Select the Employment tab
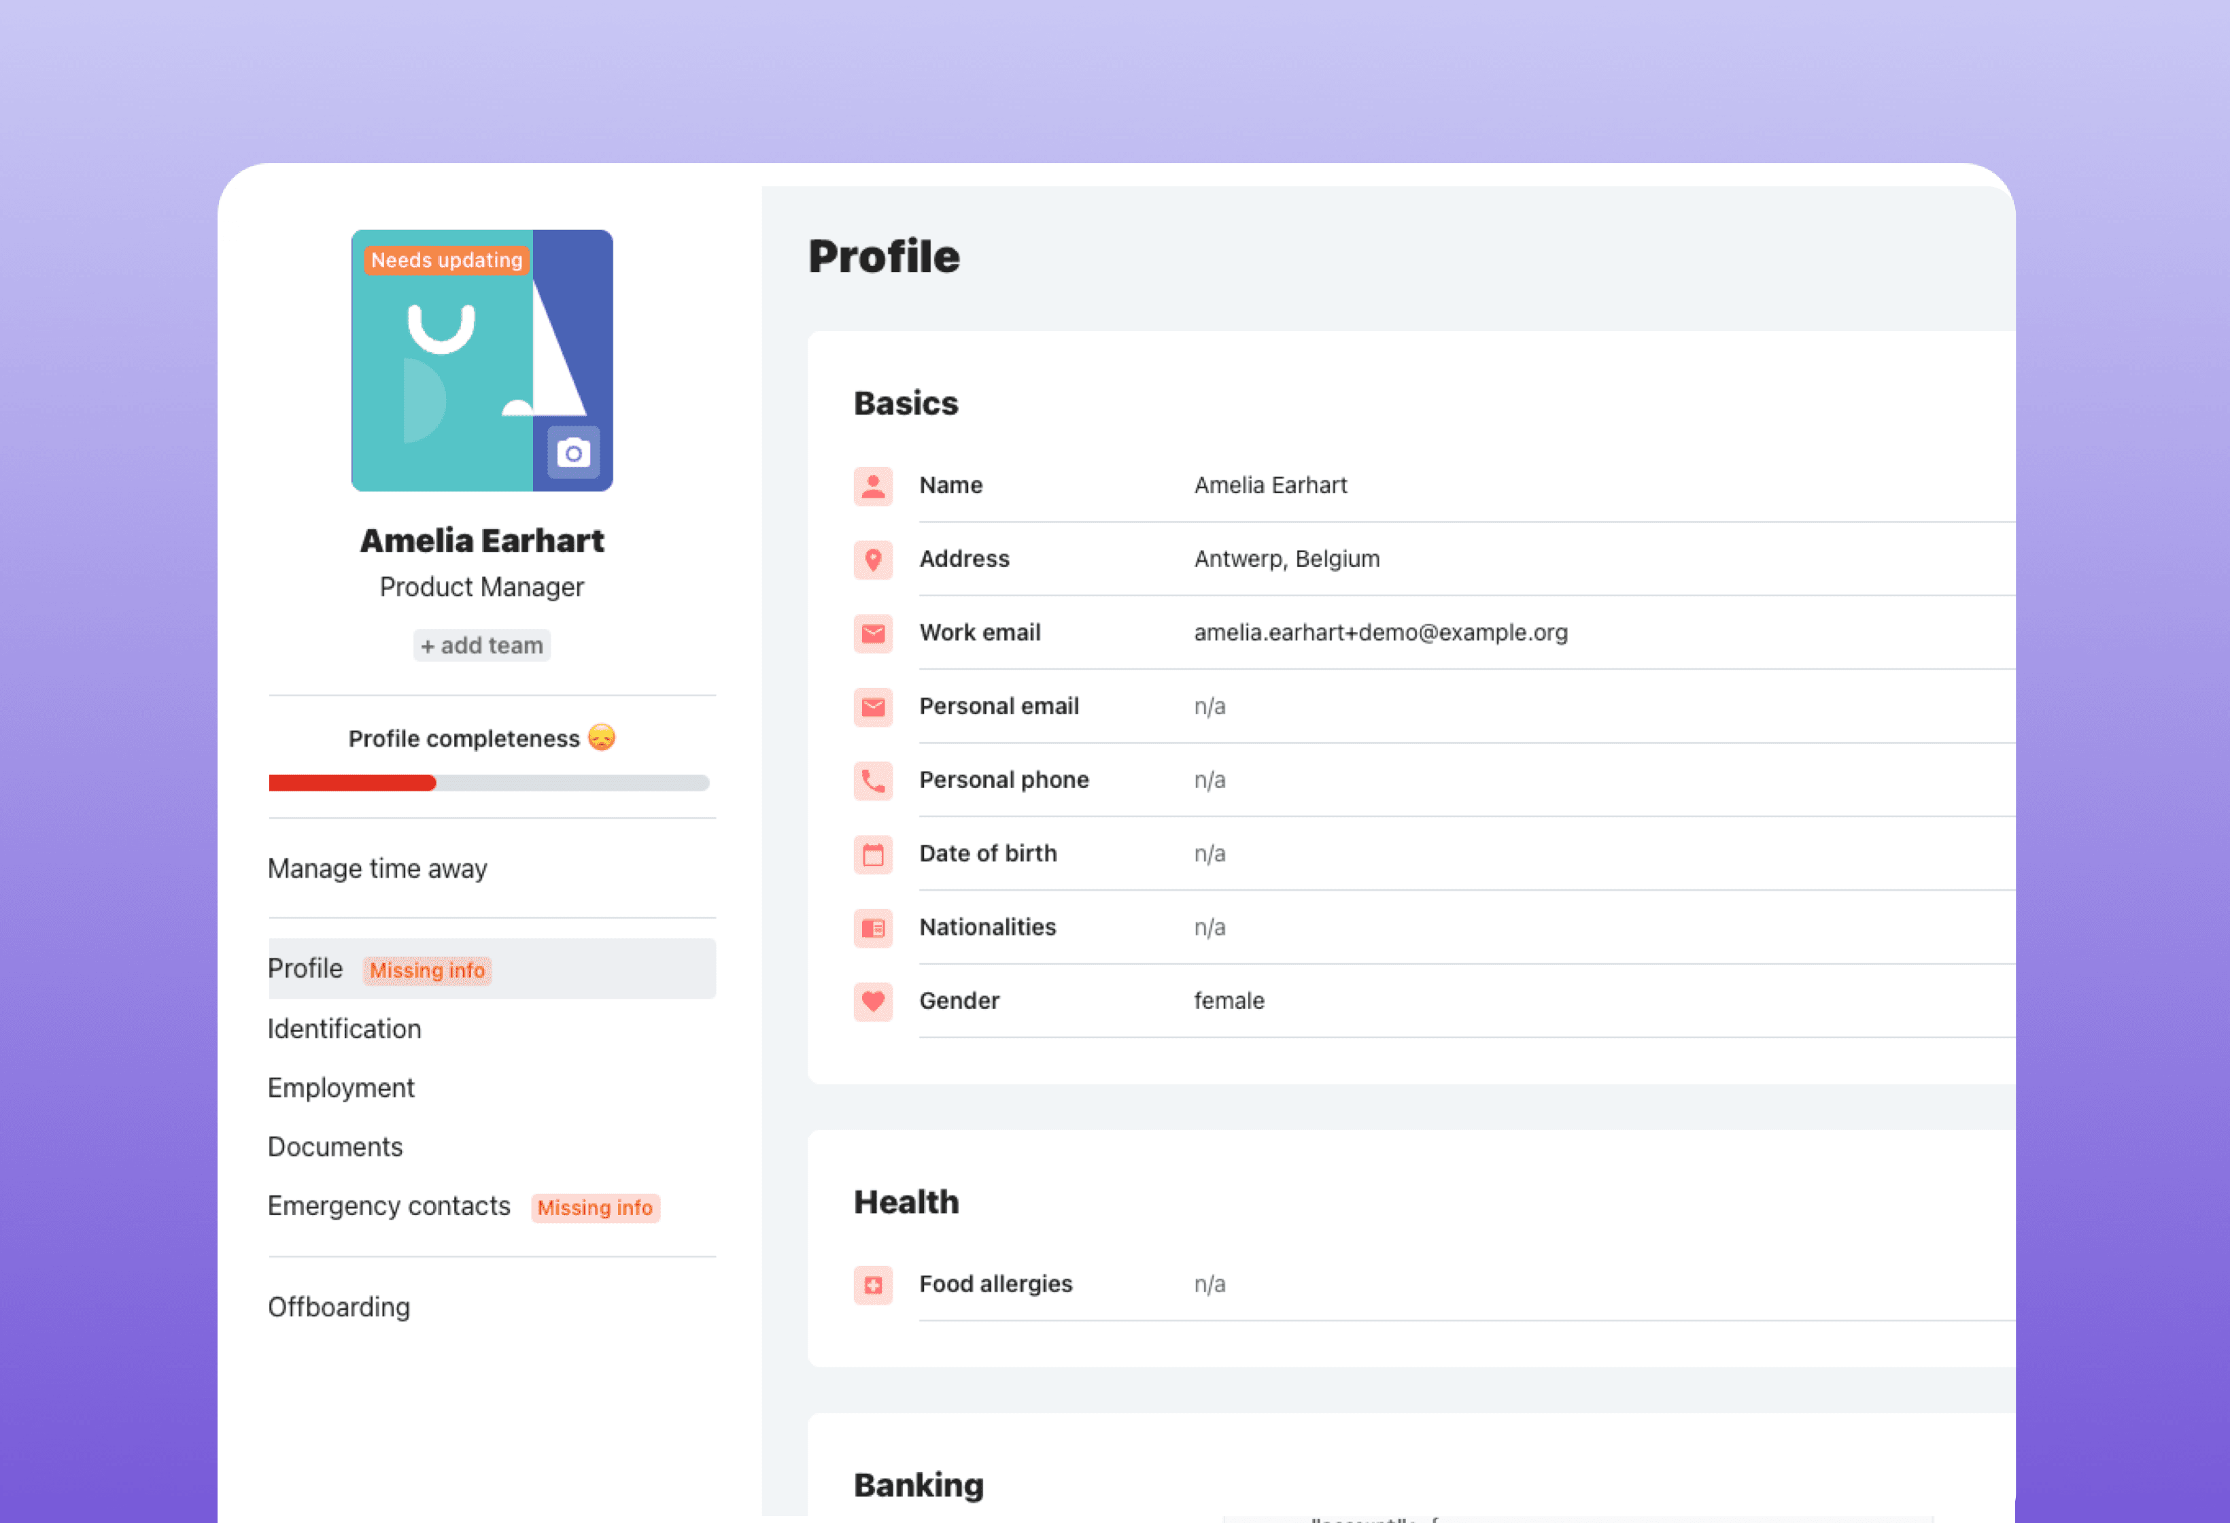 click(x=341, y=1086)
